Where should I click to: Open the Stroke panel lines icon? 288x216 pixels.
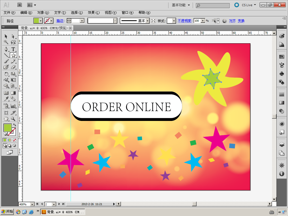click(x=282, y=94)
